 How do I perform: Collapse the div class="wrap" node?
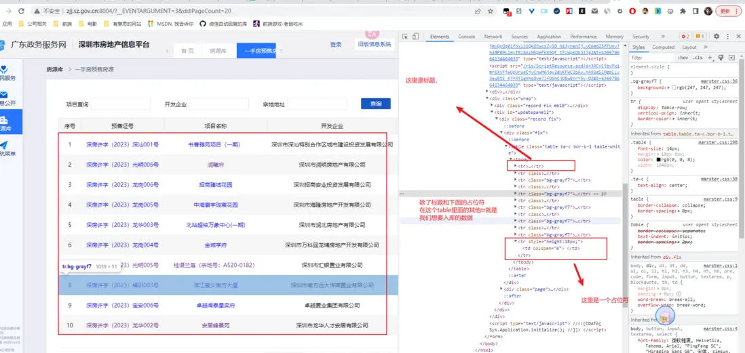point(487,98)
